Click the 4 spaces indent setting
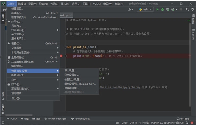This screenshot has width=197, height=125. coord(144,123)
